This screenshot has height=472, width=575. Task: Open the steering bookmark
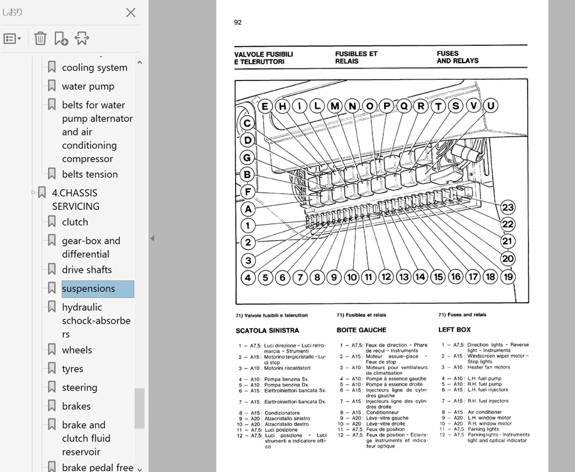(80, 387)
